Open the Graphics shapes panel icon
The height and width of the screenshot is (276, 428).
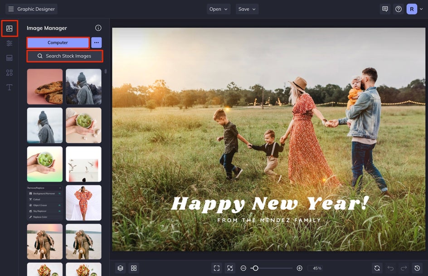tap(9, 73)
